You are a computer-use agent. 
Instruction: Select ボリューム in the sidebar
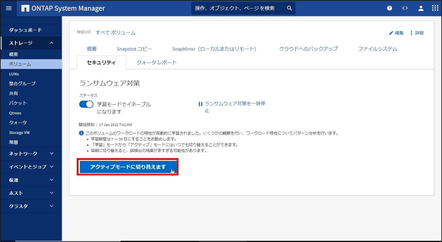(x=31, y=64)
